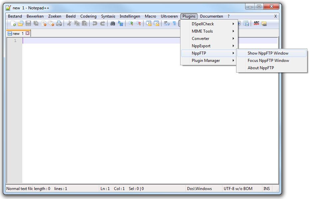The image size is (309, 199).
Task: Save the document using the floppy disk icon
Action: [28, 23]
